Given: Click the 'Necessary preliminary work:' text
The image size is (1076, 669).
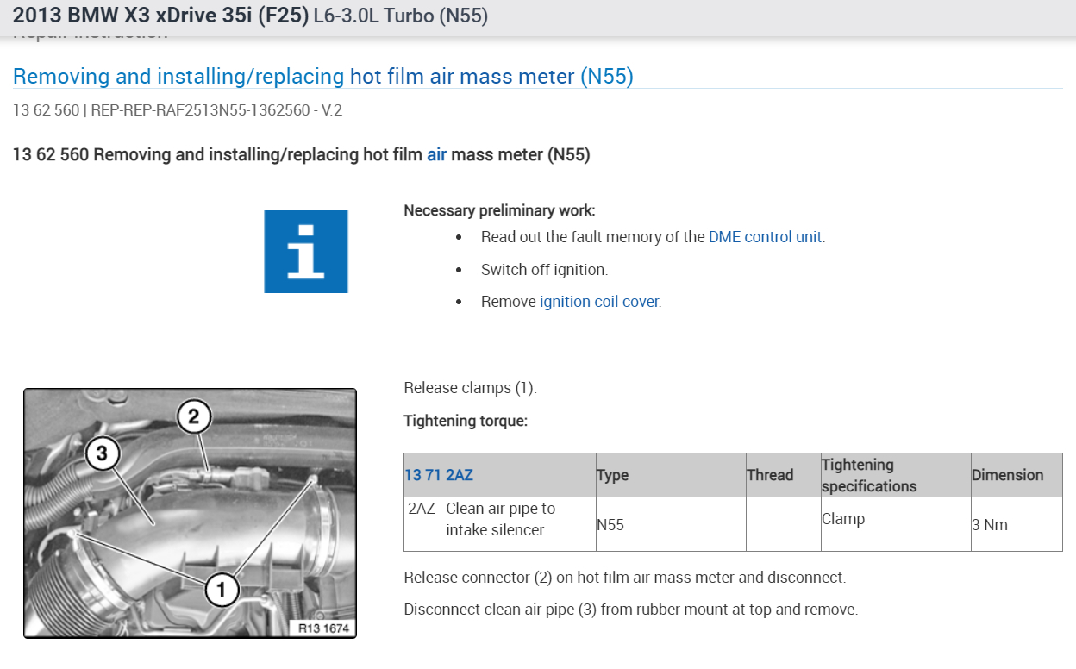Looking at the screenshot, I should (x=499, y=210).
